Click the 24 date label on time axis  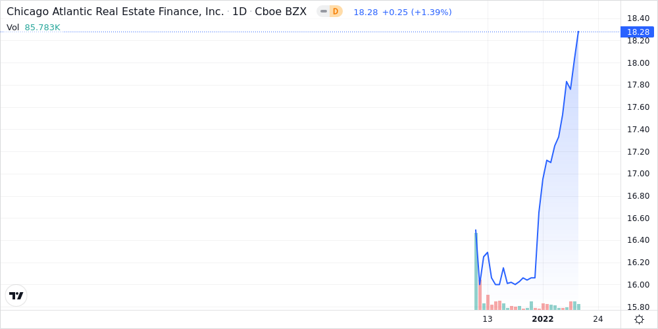tap(598, 319)
